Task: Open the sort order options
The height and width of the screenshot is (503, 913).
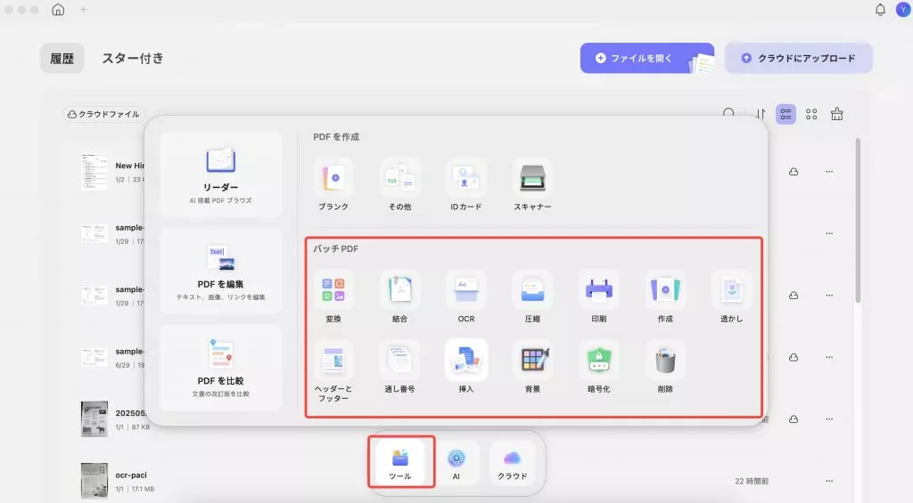Action: click(761, 114)
